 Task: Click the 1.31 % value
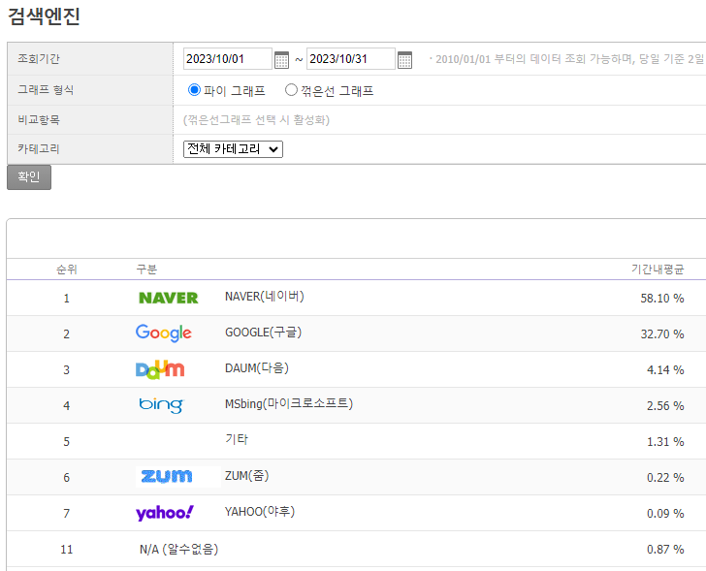click(665, 442)
